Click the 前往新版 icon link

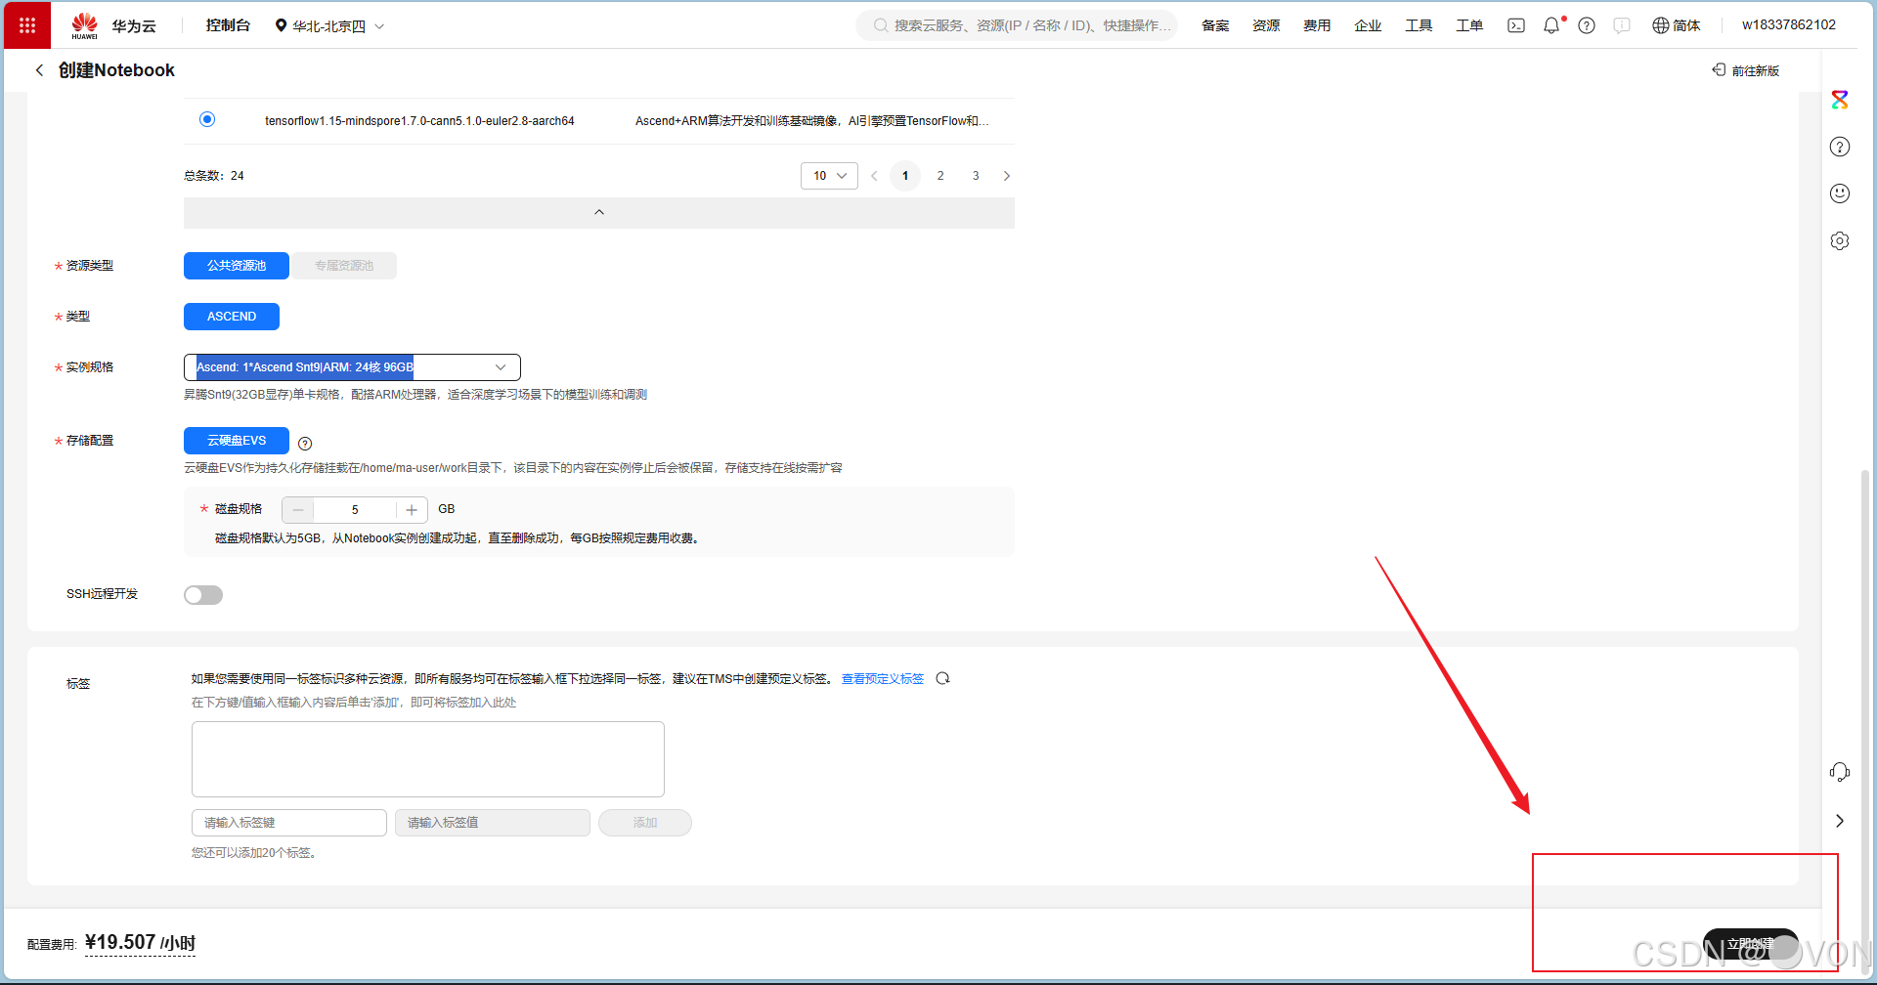[x=1746, y=70]
